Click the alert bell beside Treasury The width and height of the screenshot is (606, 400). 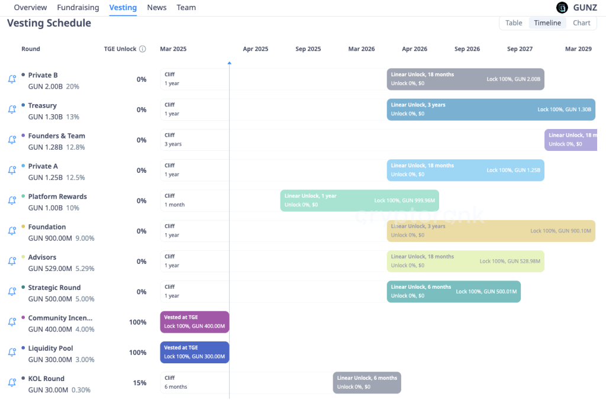(12, 109)
